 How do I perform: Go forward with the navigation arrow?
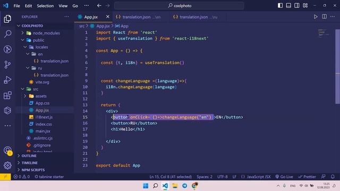point(107,6)
